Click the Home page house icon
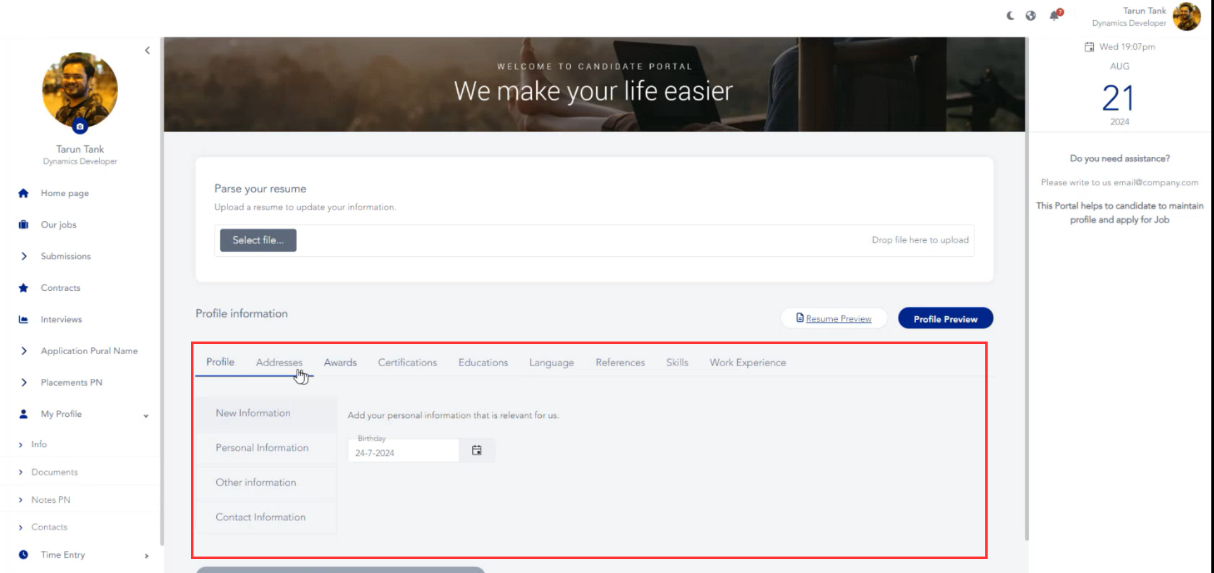The height and width of the screenshot is (573, 1214). (23, 193)
